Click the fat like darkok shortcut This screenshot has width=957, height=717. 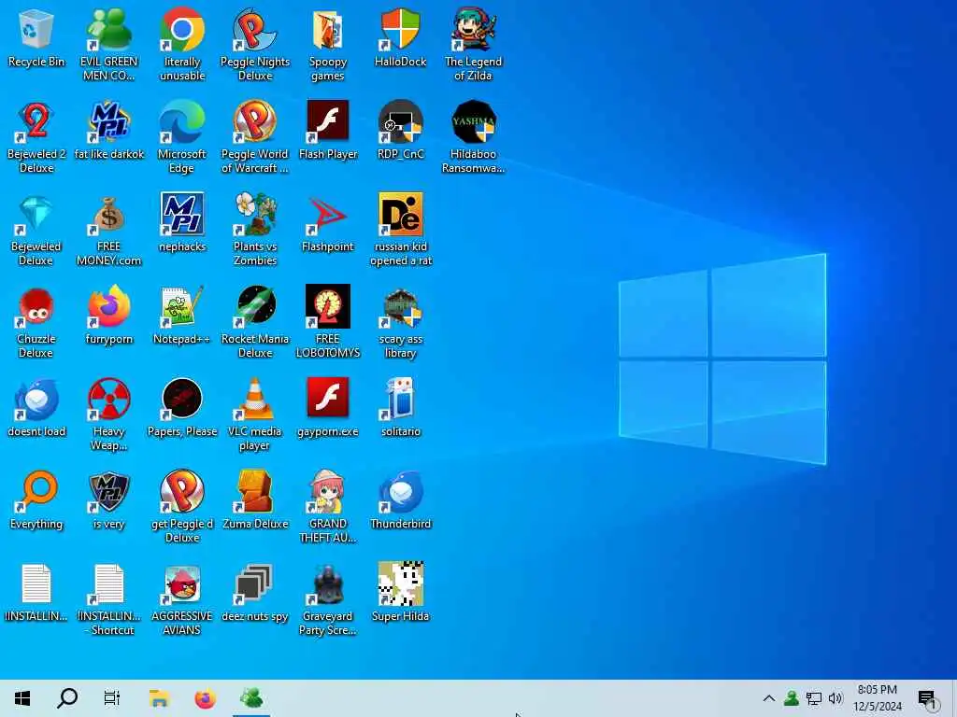[109, 131]
